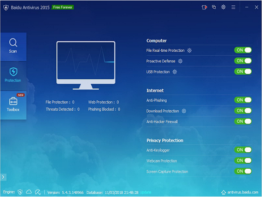Click the Database date 11/03/2018 text
Viewport: 262px width, 197px height.
tap(113, 192)
